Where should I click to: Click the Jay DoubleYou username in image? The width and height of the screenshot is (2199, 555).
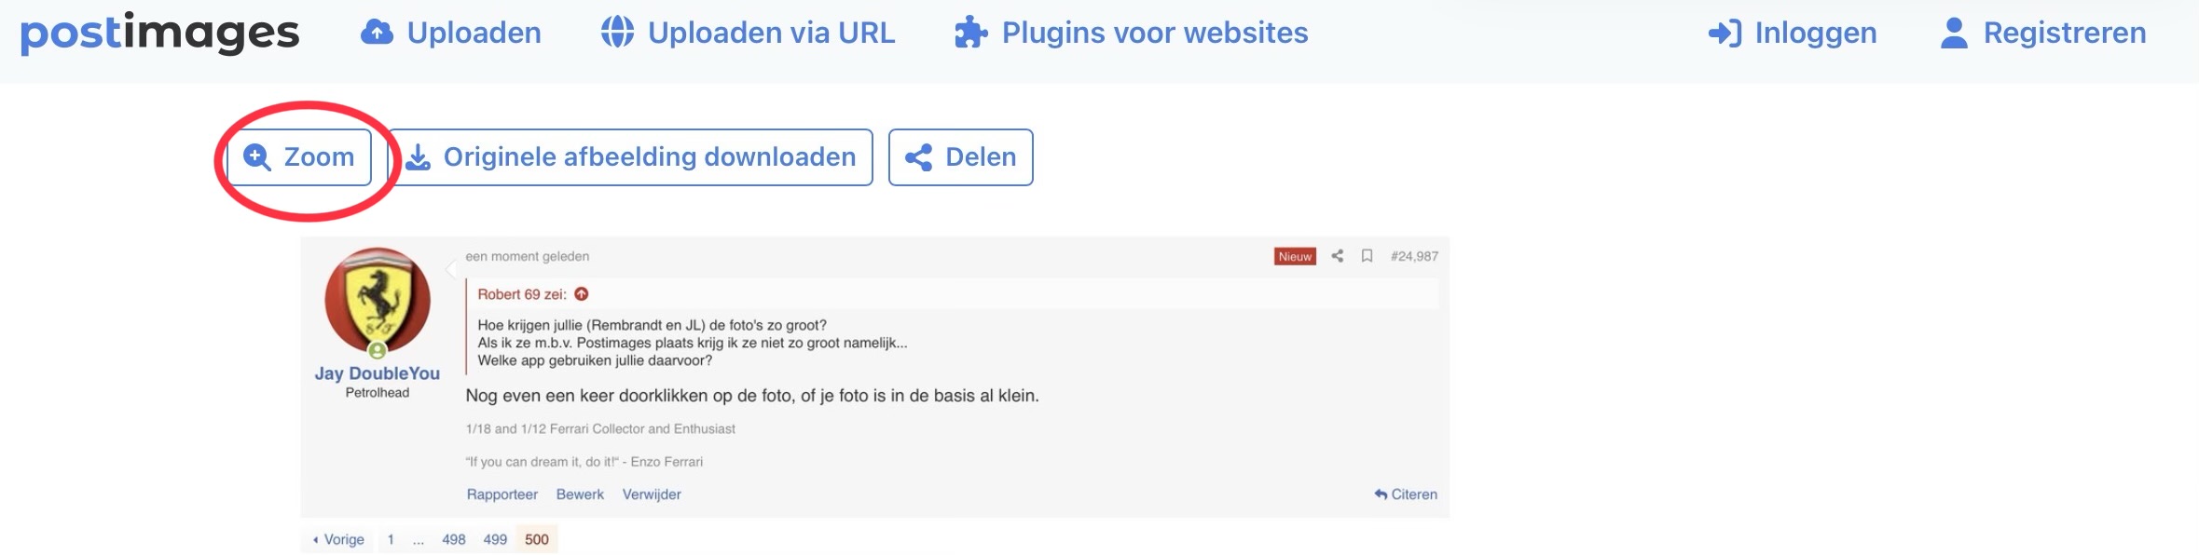(378, 373)
